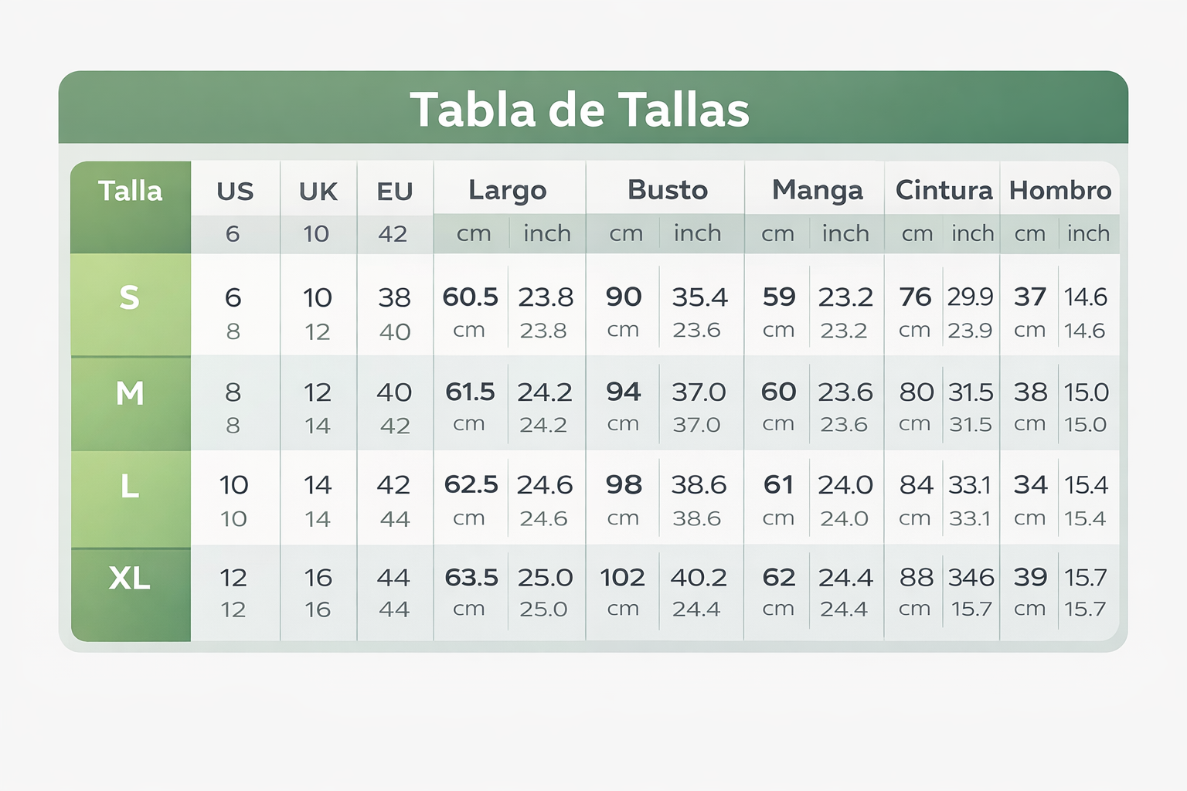Viewport: 1187px width, 791px height.
Task: Click the 'UK' column header
Action: click(x=318, y=191)
